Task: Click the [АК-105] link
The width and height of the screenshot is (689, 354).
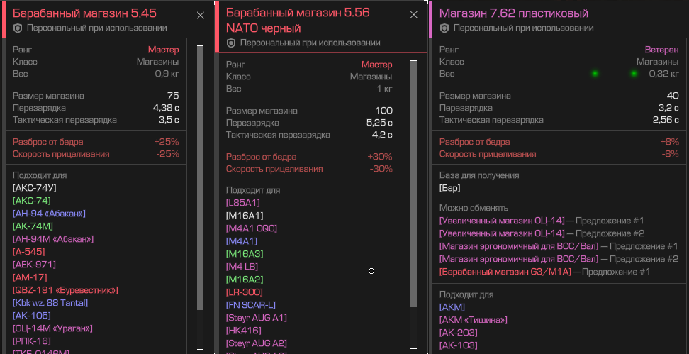Action: [x=32, y=316]
